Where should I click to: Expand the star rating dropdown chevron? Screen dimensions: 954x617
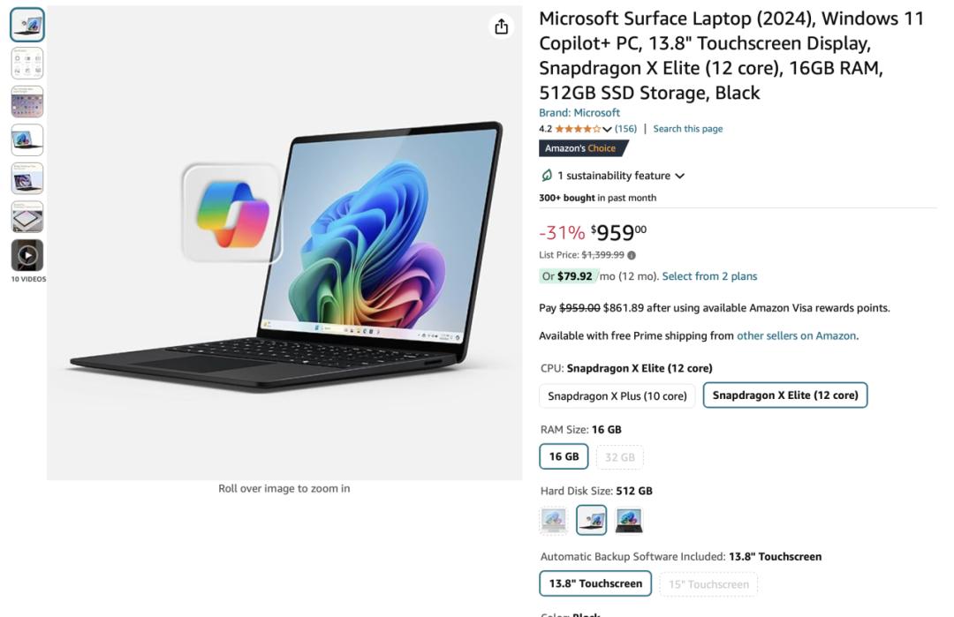(607, 129)
